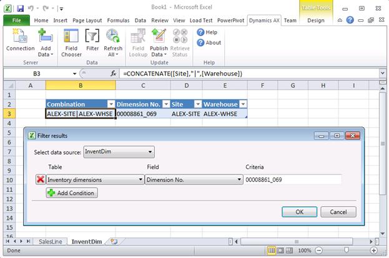The width and height of the screenshot is (389, 258).
Task: Click the Add Data ribbon button
Action: click(46, 42)
